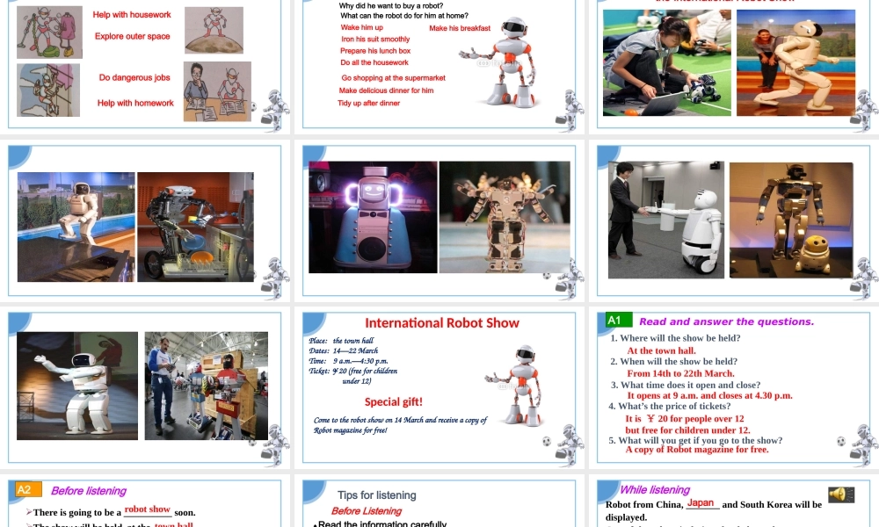Toggle the A1 green label marker

click(x=614, y=319)
